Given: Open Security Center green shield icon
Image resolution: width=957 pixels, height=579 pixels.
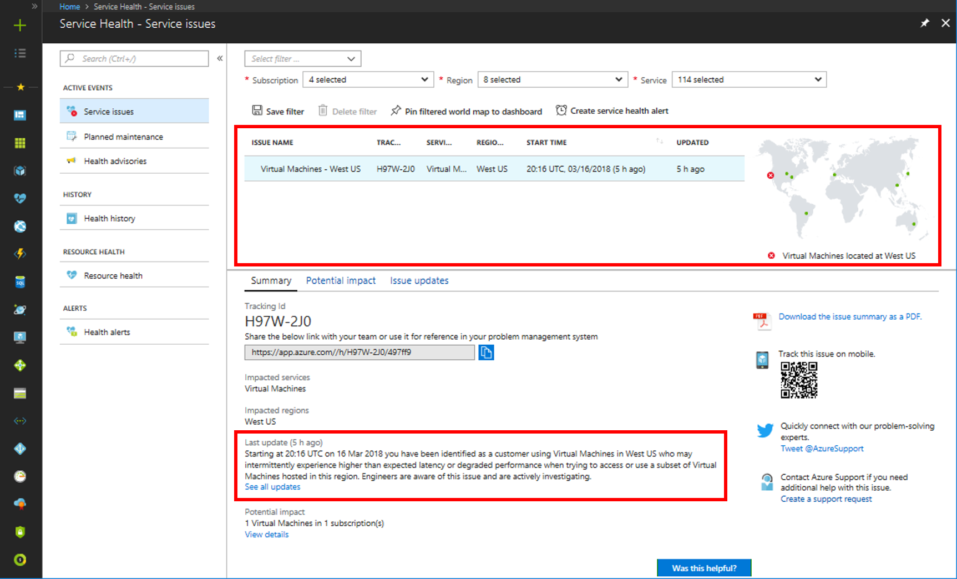Looking at the screenshot, I should [x=20, y=532].
